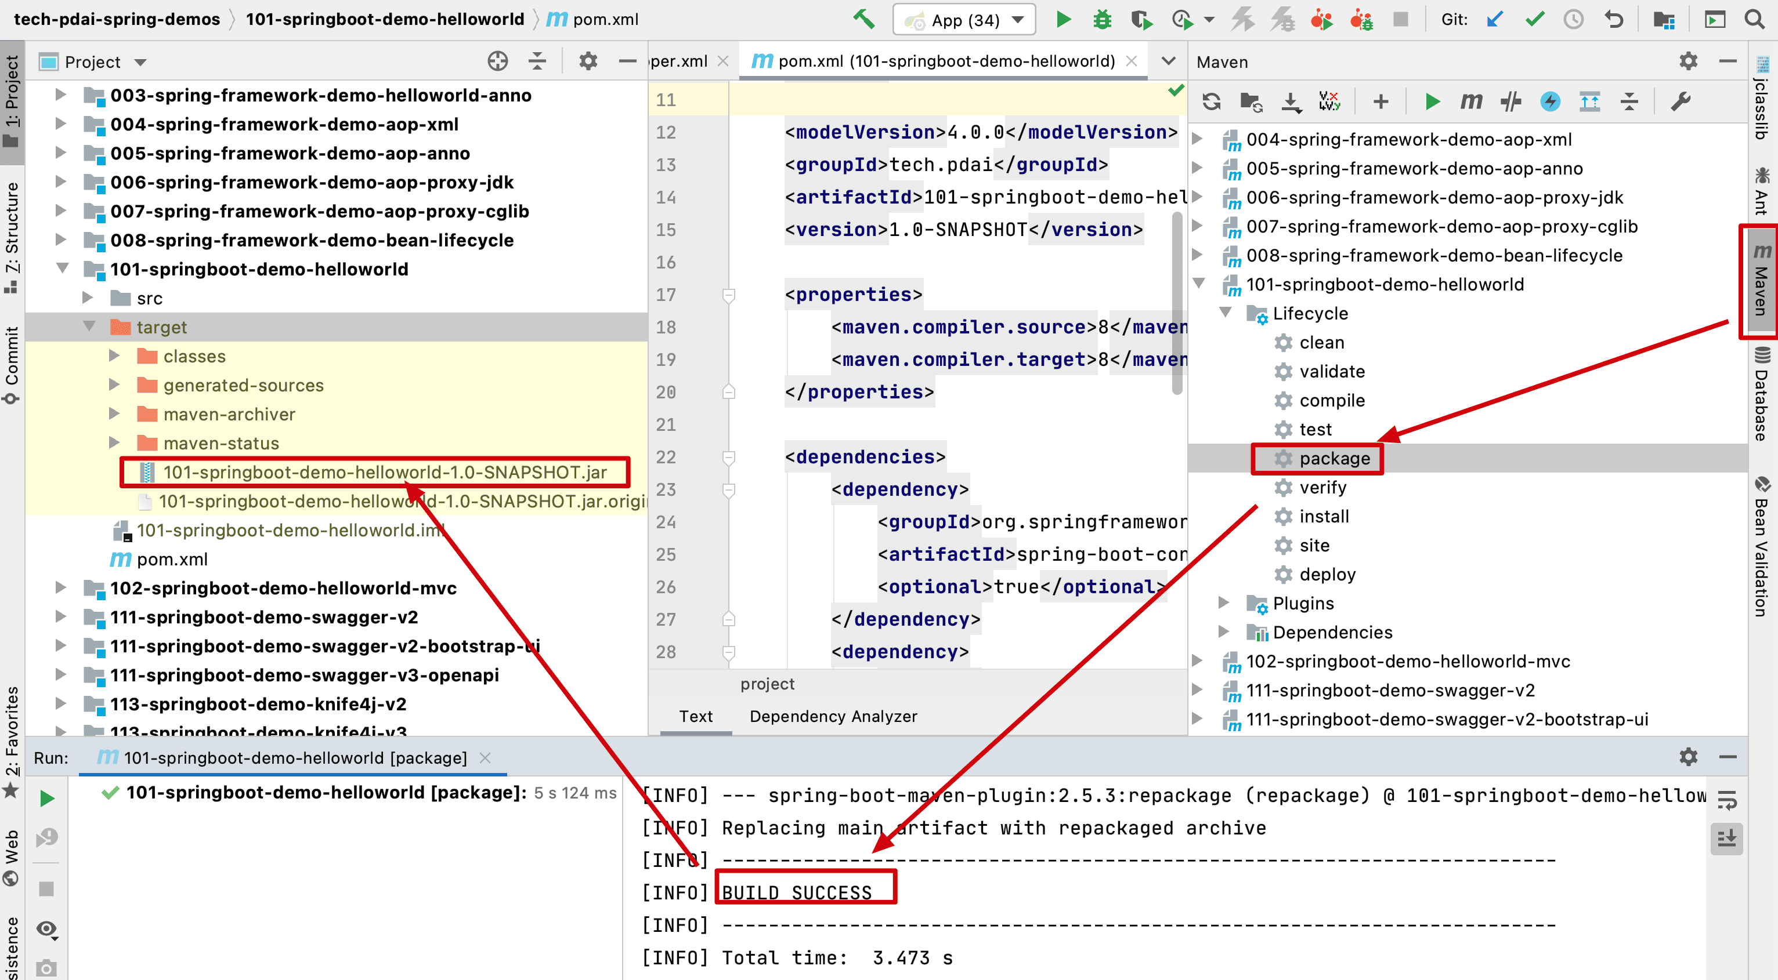This screenshot has width=1778, height=980.
Task: Click Scroll to End icon in Run console
Action: tap(1726, 839)
